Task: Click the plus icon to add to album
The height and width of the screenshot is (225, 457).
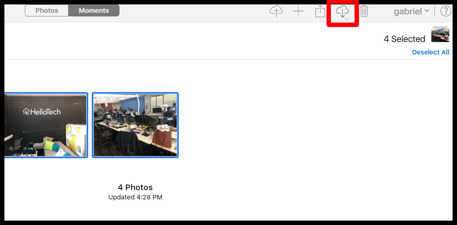Action: (298, 11)
